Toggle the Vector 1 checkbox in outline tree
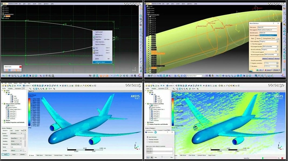Image resolution: width=288 pixels, height=161 pixels. [x=150, y=119]
